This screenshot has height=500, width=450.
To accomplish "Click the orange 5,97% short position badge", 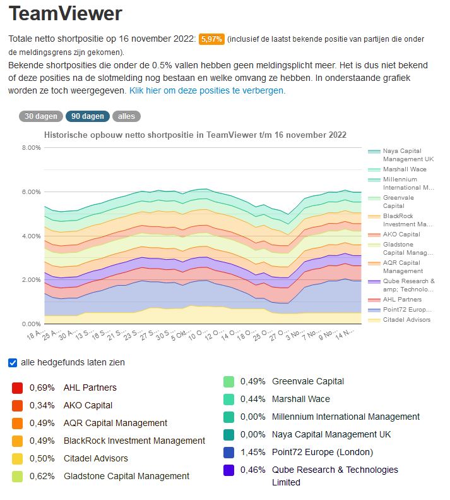I will (211, 39).
